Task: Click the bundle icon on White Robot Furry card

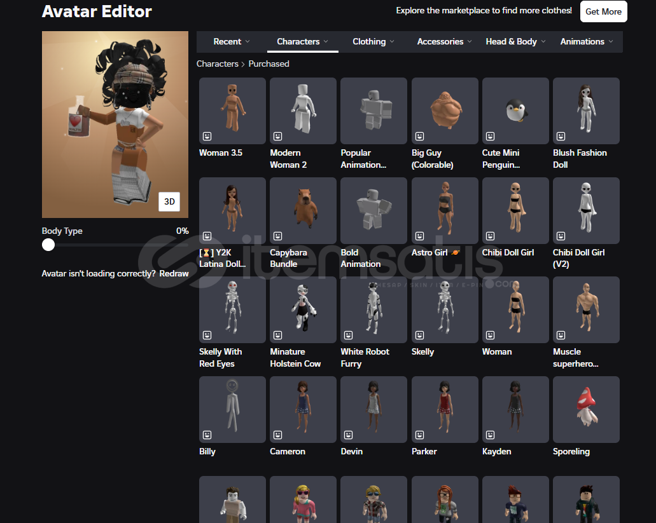Action: [349, 335]
